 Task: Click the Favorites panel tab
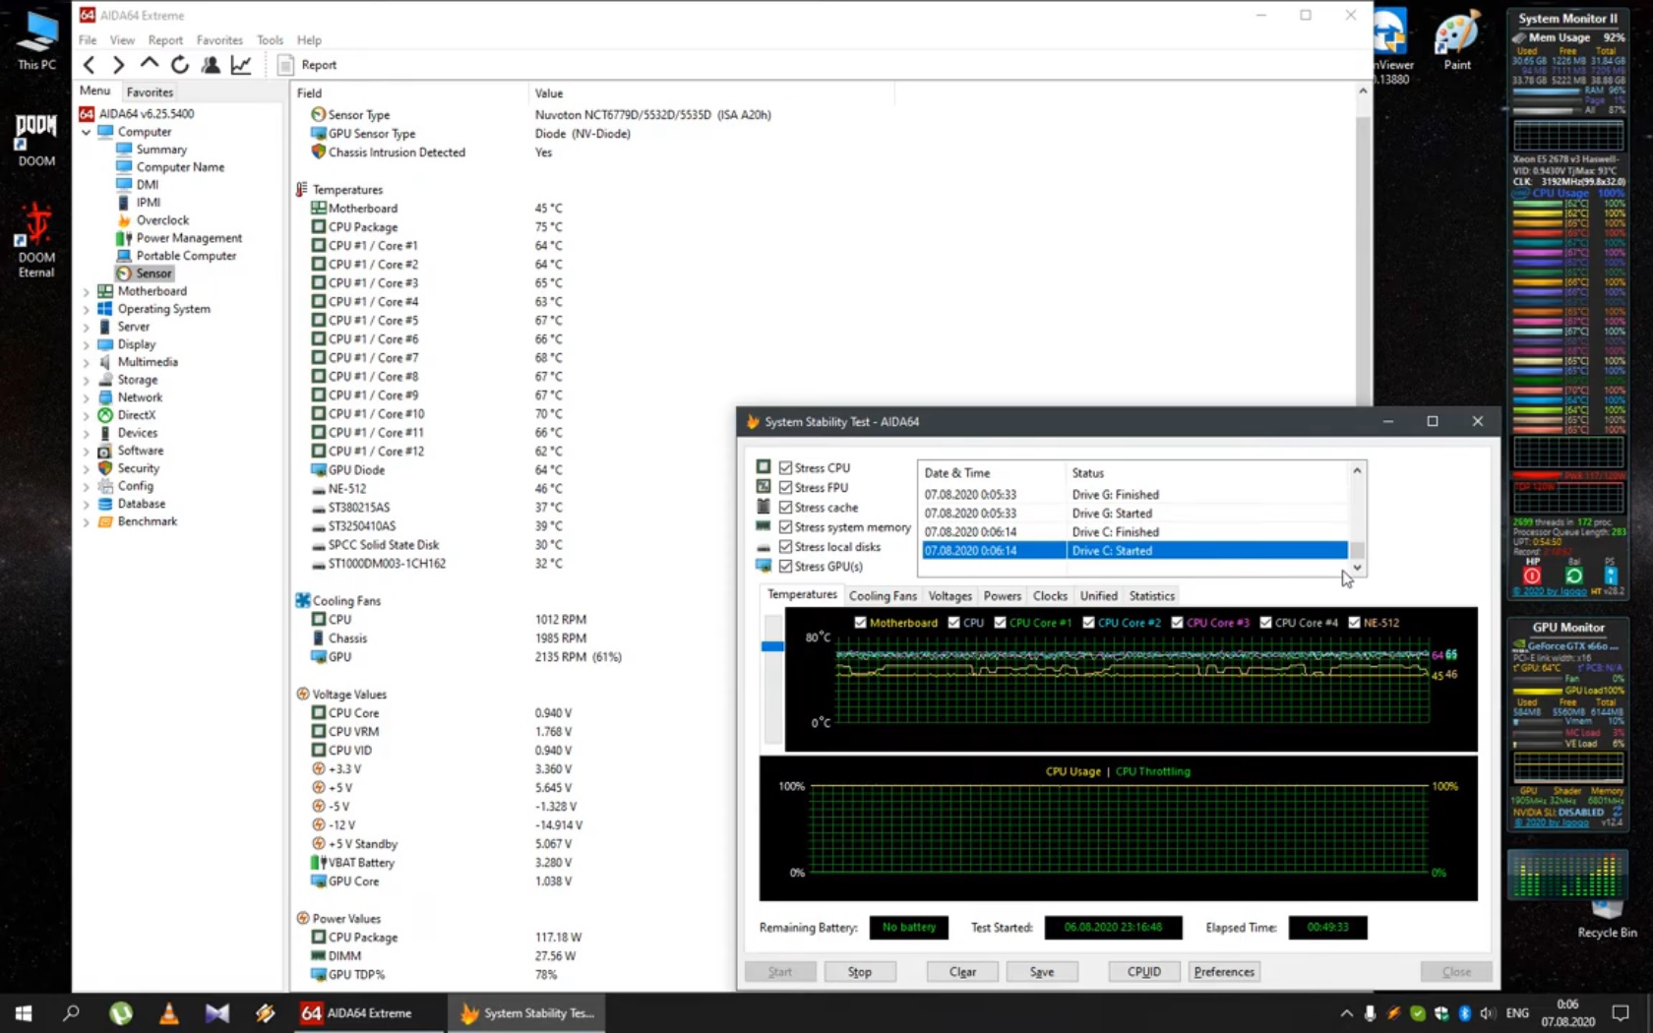(150, 91)
